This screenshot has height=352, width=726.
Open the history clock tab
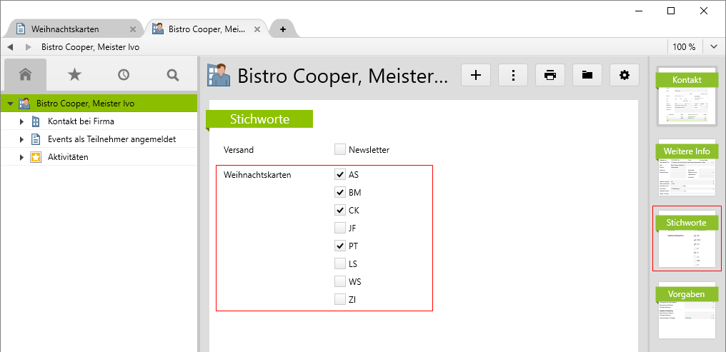click(124, 74)
